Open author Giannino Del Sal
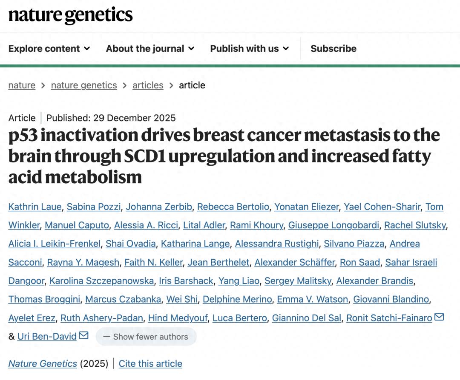 (306, 318)
